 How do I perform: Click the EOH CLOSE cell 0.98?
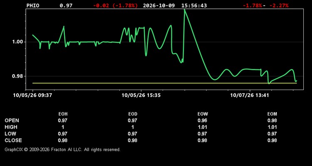tap(63, 140)
